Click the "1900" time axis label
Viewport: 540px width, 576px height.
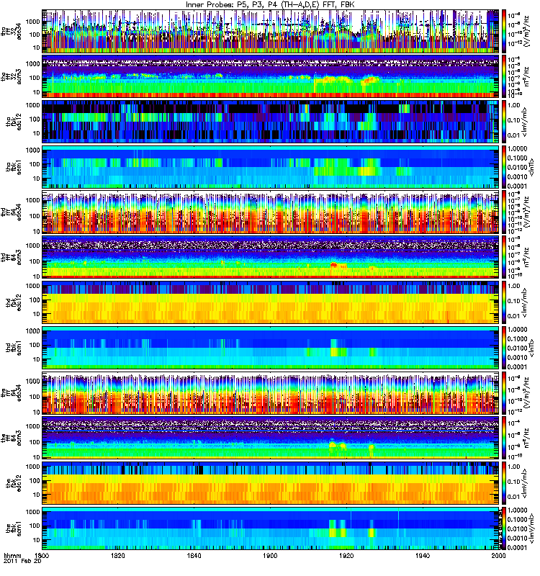coord(270,555)
